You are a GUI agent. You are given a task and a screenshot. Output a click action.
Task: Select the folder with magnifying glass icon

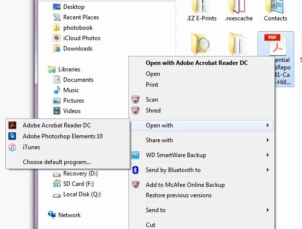coord(200,44)
